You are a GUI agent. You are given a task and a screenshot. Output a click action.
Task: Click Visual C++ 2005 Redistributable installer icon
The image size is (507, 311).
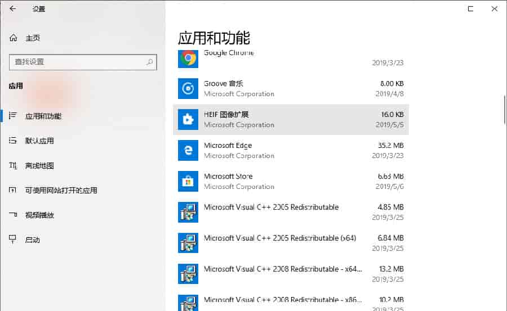pos(188,212)
